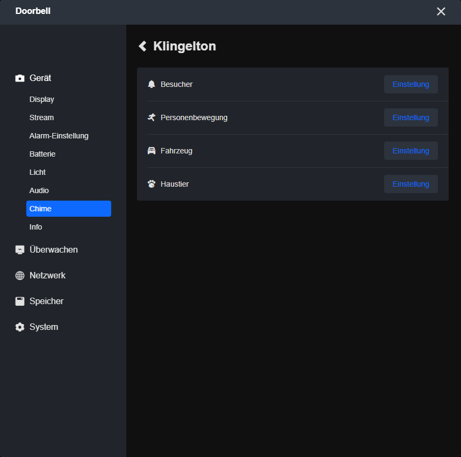461x457 pixels.
Task: Click the Doorbell window title
Action: point(33,11)
